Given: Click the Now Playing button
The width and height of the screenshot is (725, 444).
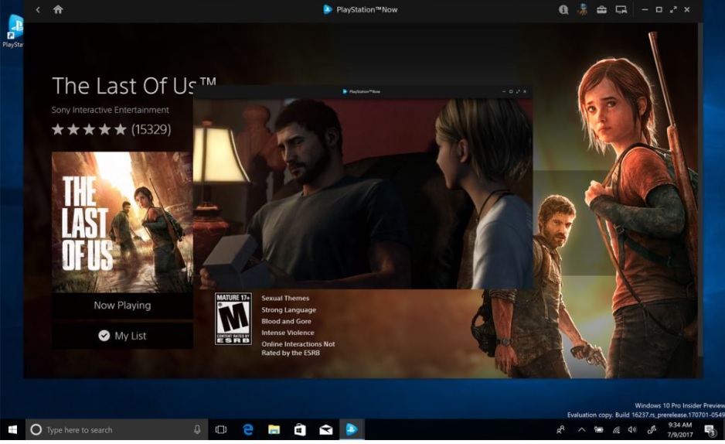Looking at the screenshot, I should point(122,306).
